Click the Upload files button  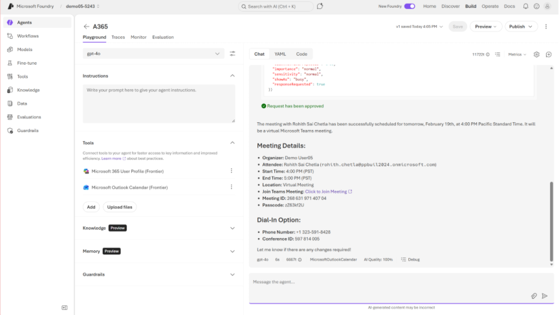pos(120,207)
